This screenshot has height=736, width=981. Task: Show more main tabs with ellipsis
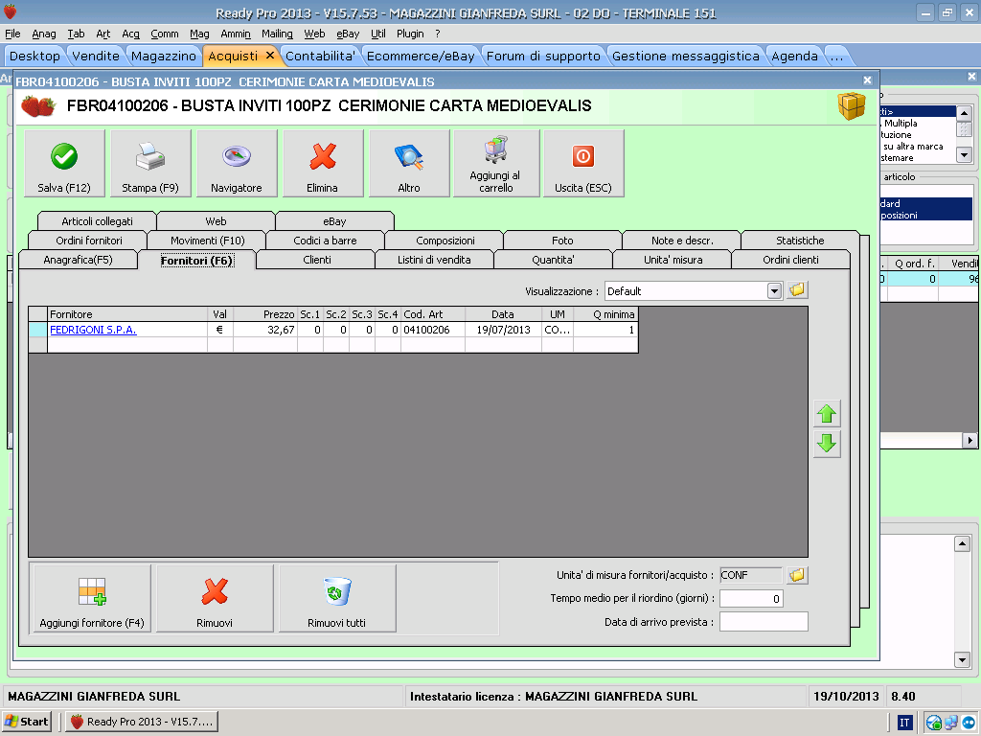[836, 57]
